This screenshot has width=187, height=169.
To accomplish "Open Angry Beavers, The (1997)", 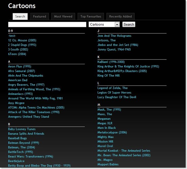I will 26,85.
